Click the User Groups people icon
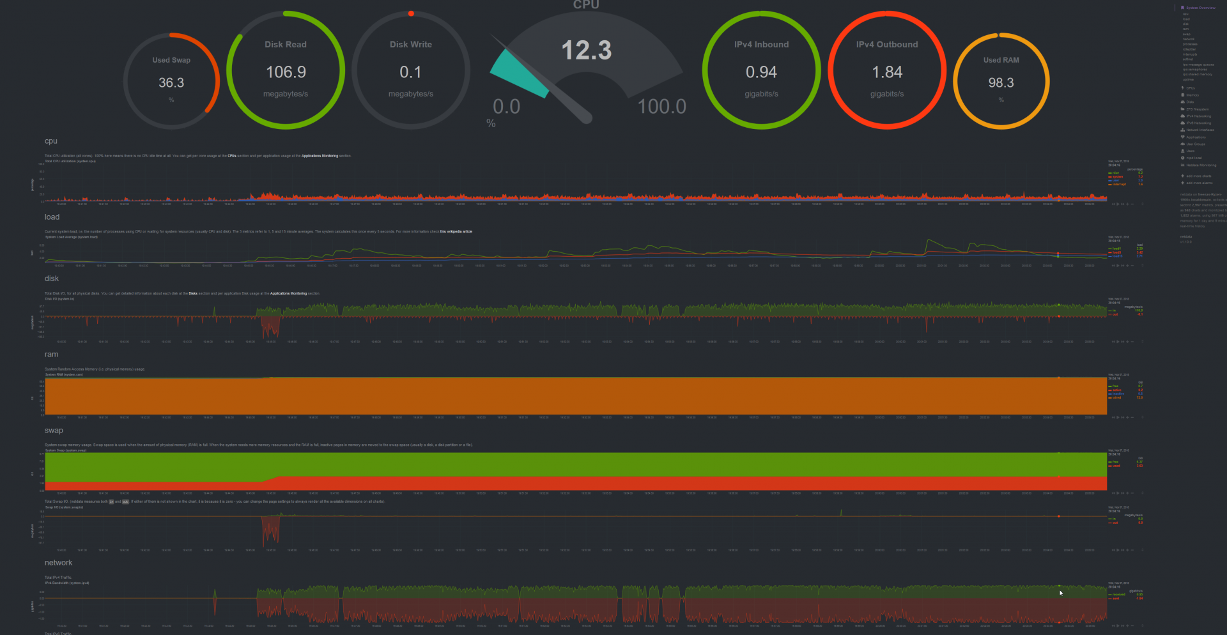 pyautogui.click(x=1183, y=144)
